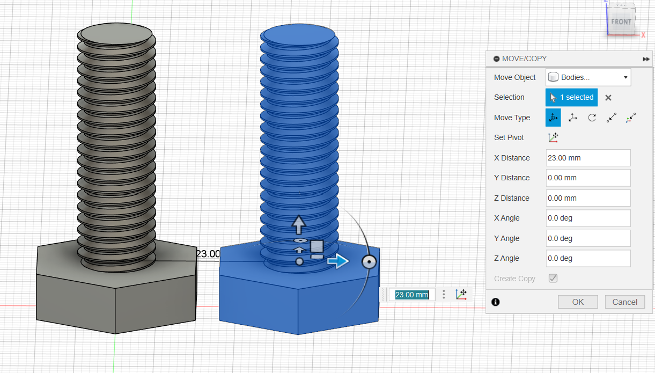Select the gray bolt body
Screen dimensions: 655x373
tap(116, 177)
